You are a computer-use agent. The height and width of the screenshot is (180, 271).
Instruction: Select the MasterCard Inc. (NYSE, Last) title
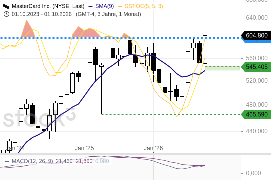click(x=48, y=6)
